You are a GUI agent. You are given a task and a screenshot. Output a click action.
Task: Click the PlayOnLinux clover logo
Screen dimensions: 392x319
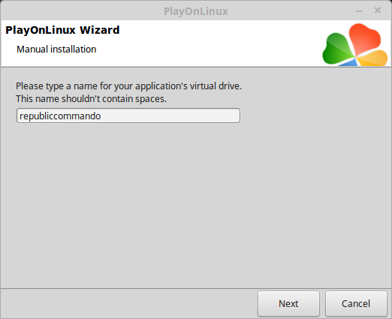[355, 44]
